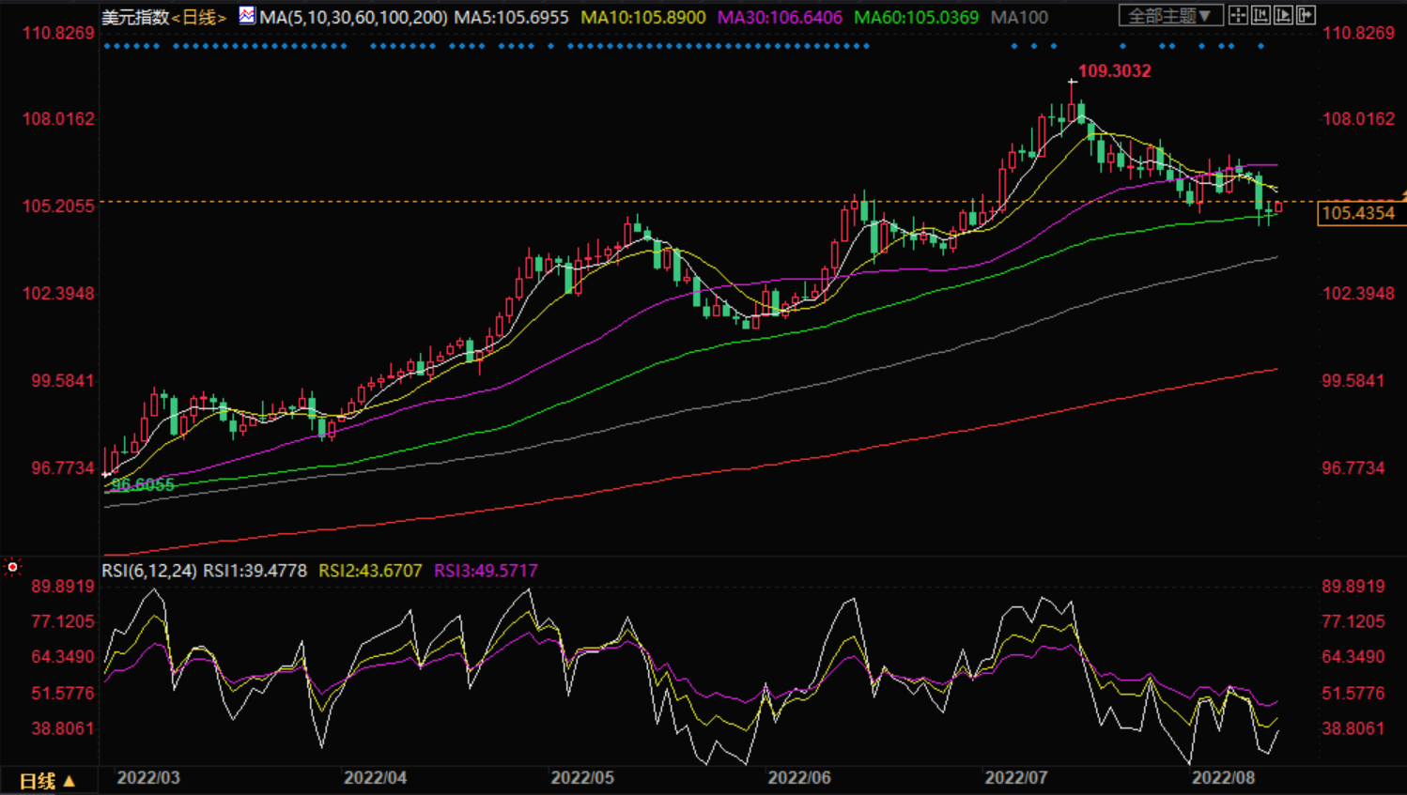1407x795 pixels.
Task: Toggle the MA5 line legend
Action: pos(511,17)
